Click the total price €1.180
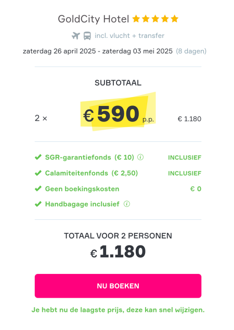Screen dimensions: 234x330 tap(118, 252)
